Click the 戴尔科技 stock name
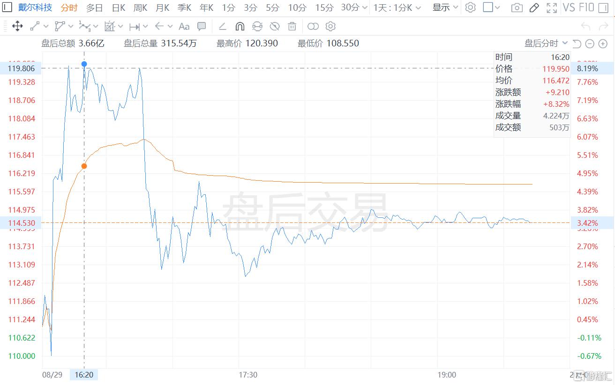 [x=35, y=7]
